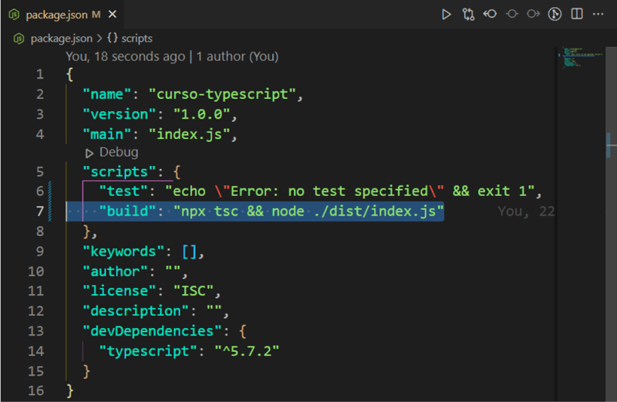
Task: Click the "name" key text
Action: pos(106,94)
